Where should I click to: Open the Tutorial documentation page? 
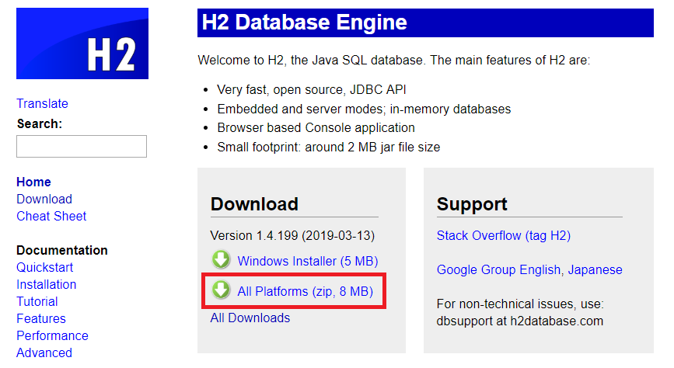(x=37, y=301)
